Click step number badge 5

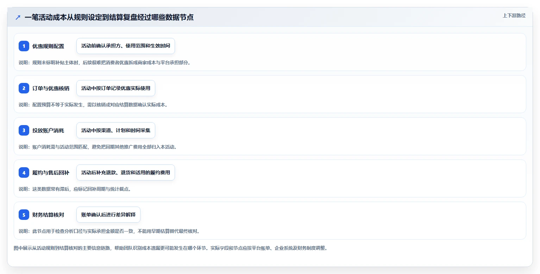[x=24, y=215]
